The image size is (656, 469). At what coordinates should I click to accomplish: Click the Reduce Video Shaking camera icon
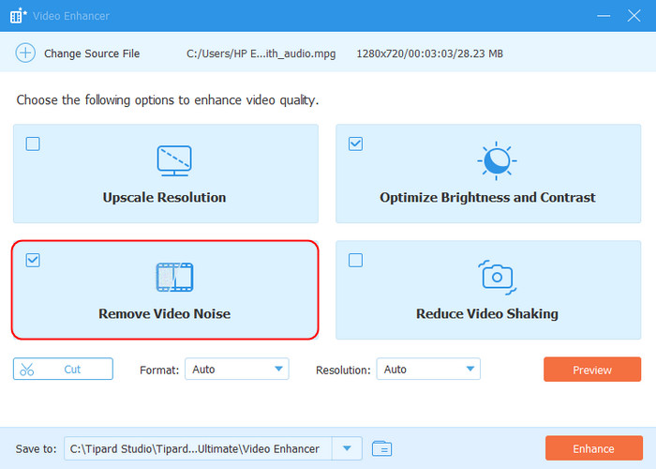pos(496,276)
